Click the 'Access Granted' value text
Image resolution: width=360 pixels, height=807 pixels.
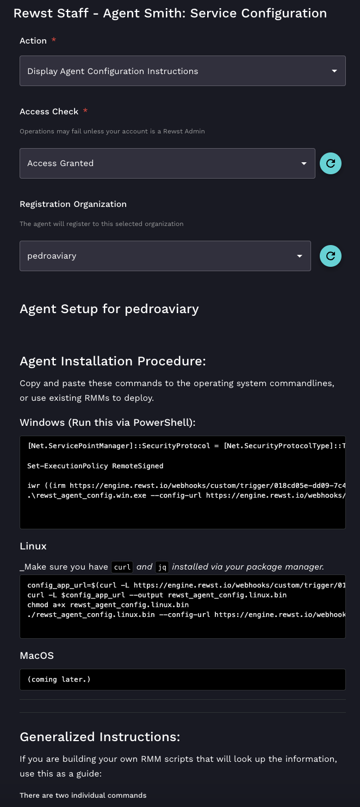pyautogui.click(x=60, y=163)
